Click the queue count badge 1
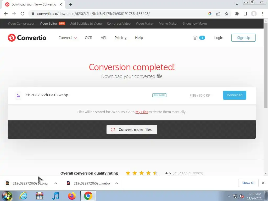 pos(202,38)
